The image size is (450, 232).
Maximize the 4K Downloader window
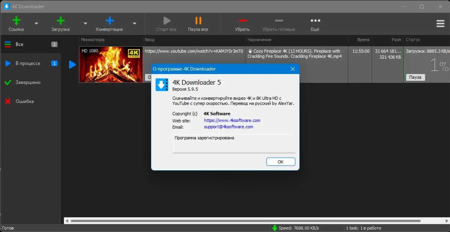click(x=422, y=6)
